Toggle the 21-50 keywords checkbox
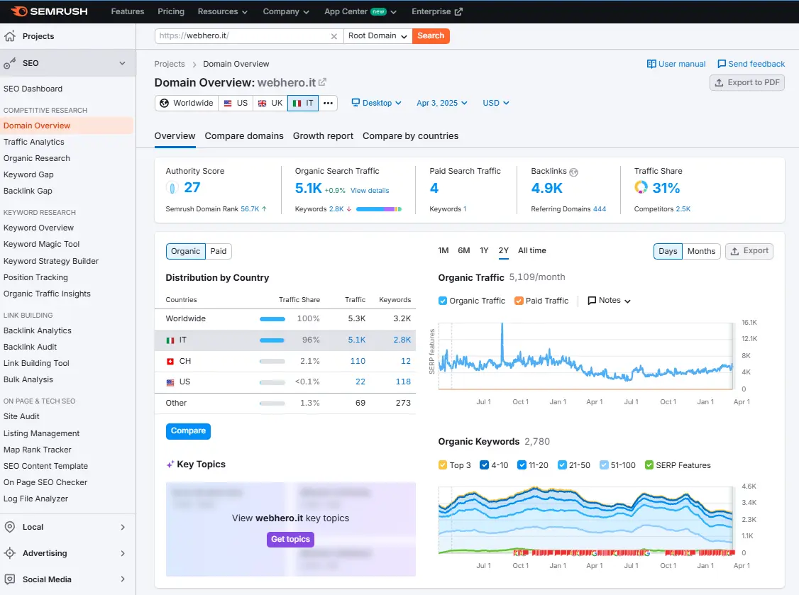Viewport: 799px width, 595px height. 562,465
